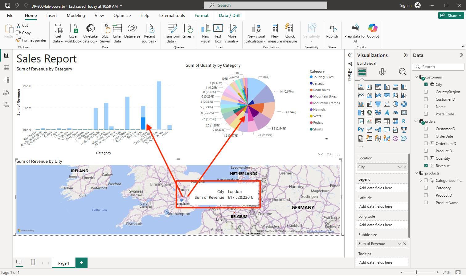Open the Get data dropdown
This screenshot has width=466, height=276.
point(58,33)
